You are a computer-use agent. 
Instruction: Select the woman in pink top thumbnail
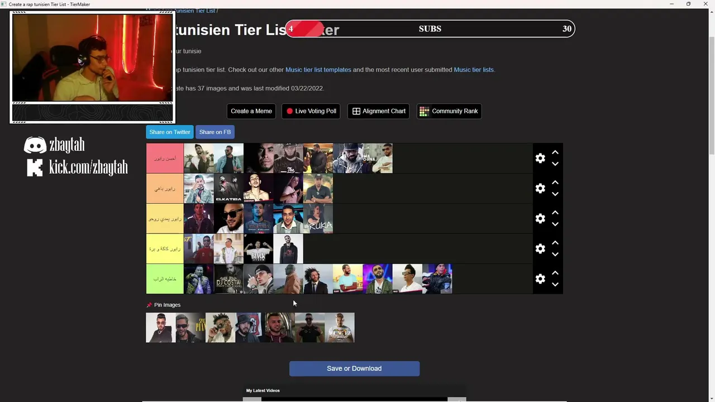tap(288, 189)
